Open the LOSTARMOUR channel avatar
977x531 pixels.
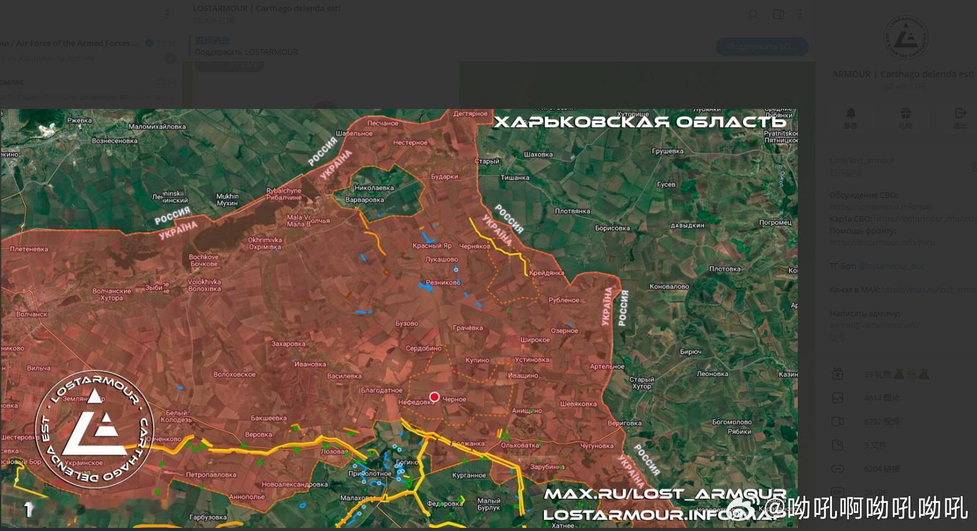pos(905,37)
